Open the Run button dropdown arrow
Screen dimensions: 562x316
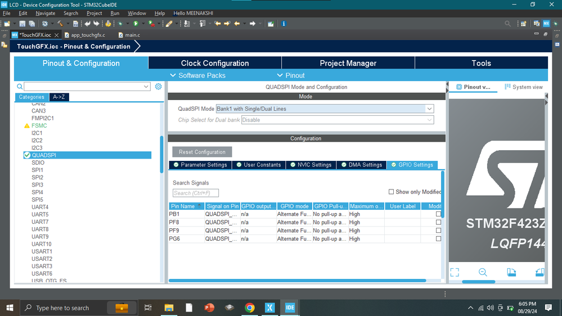coord(143,24)
